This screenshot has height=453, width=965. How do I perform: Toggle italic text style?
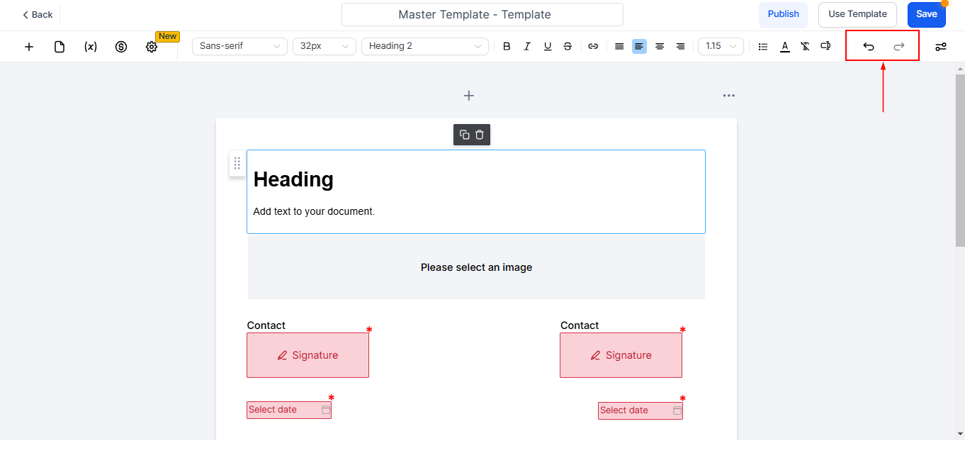coord(527,46)
